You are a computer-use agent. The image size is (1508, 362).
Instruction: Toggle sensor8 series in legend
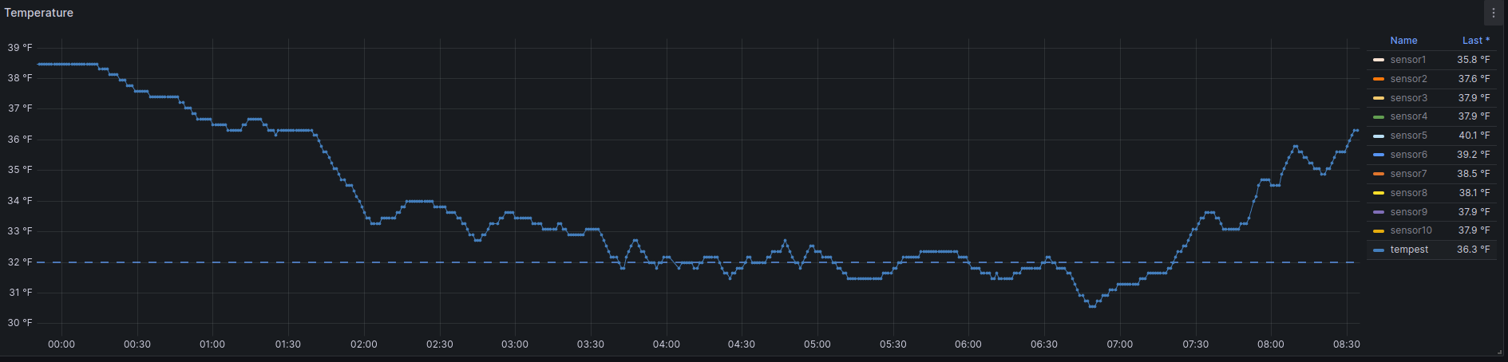pos(1408,193)
